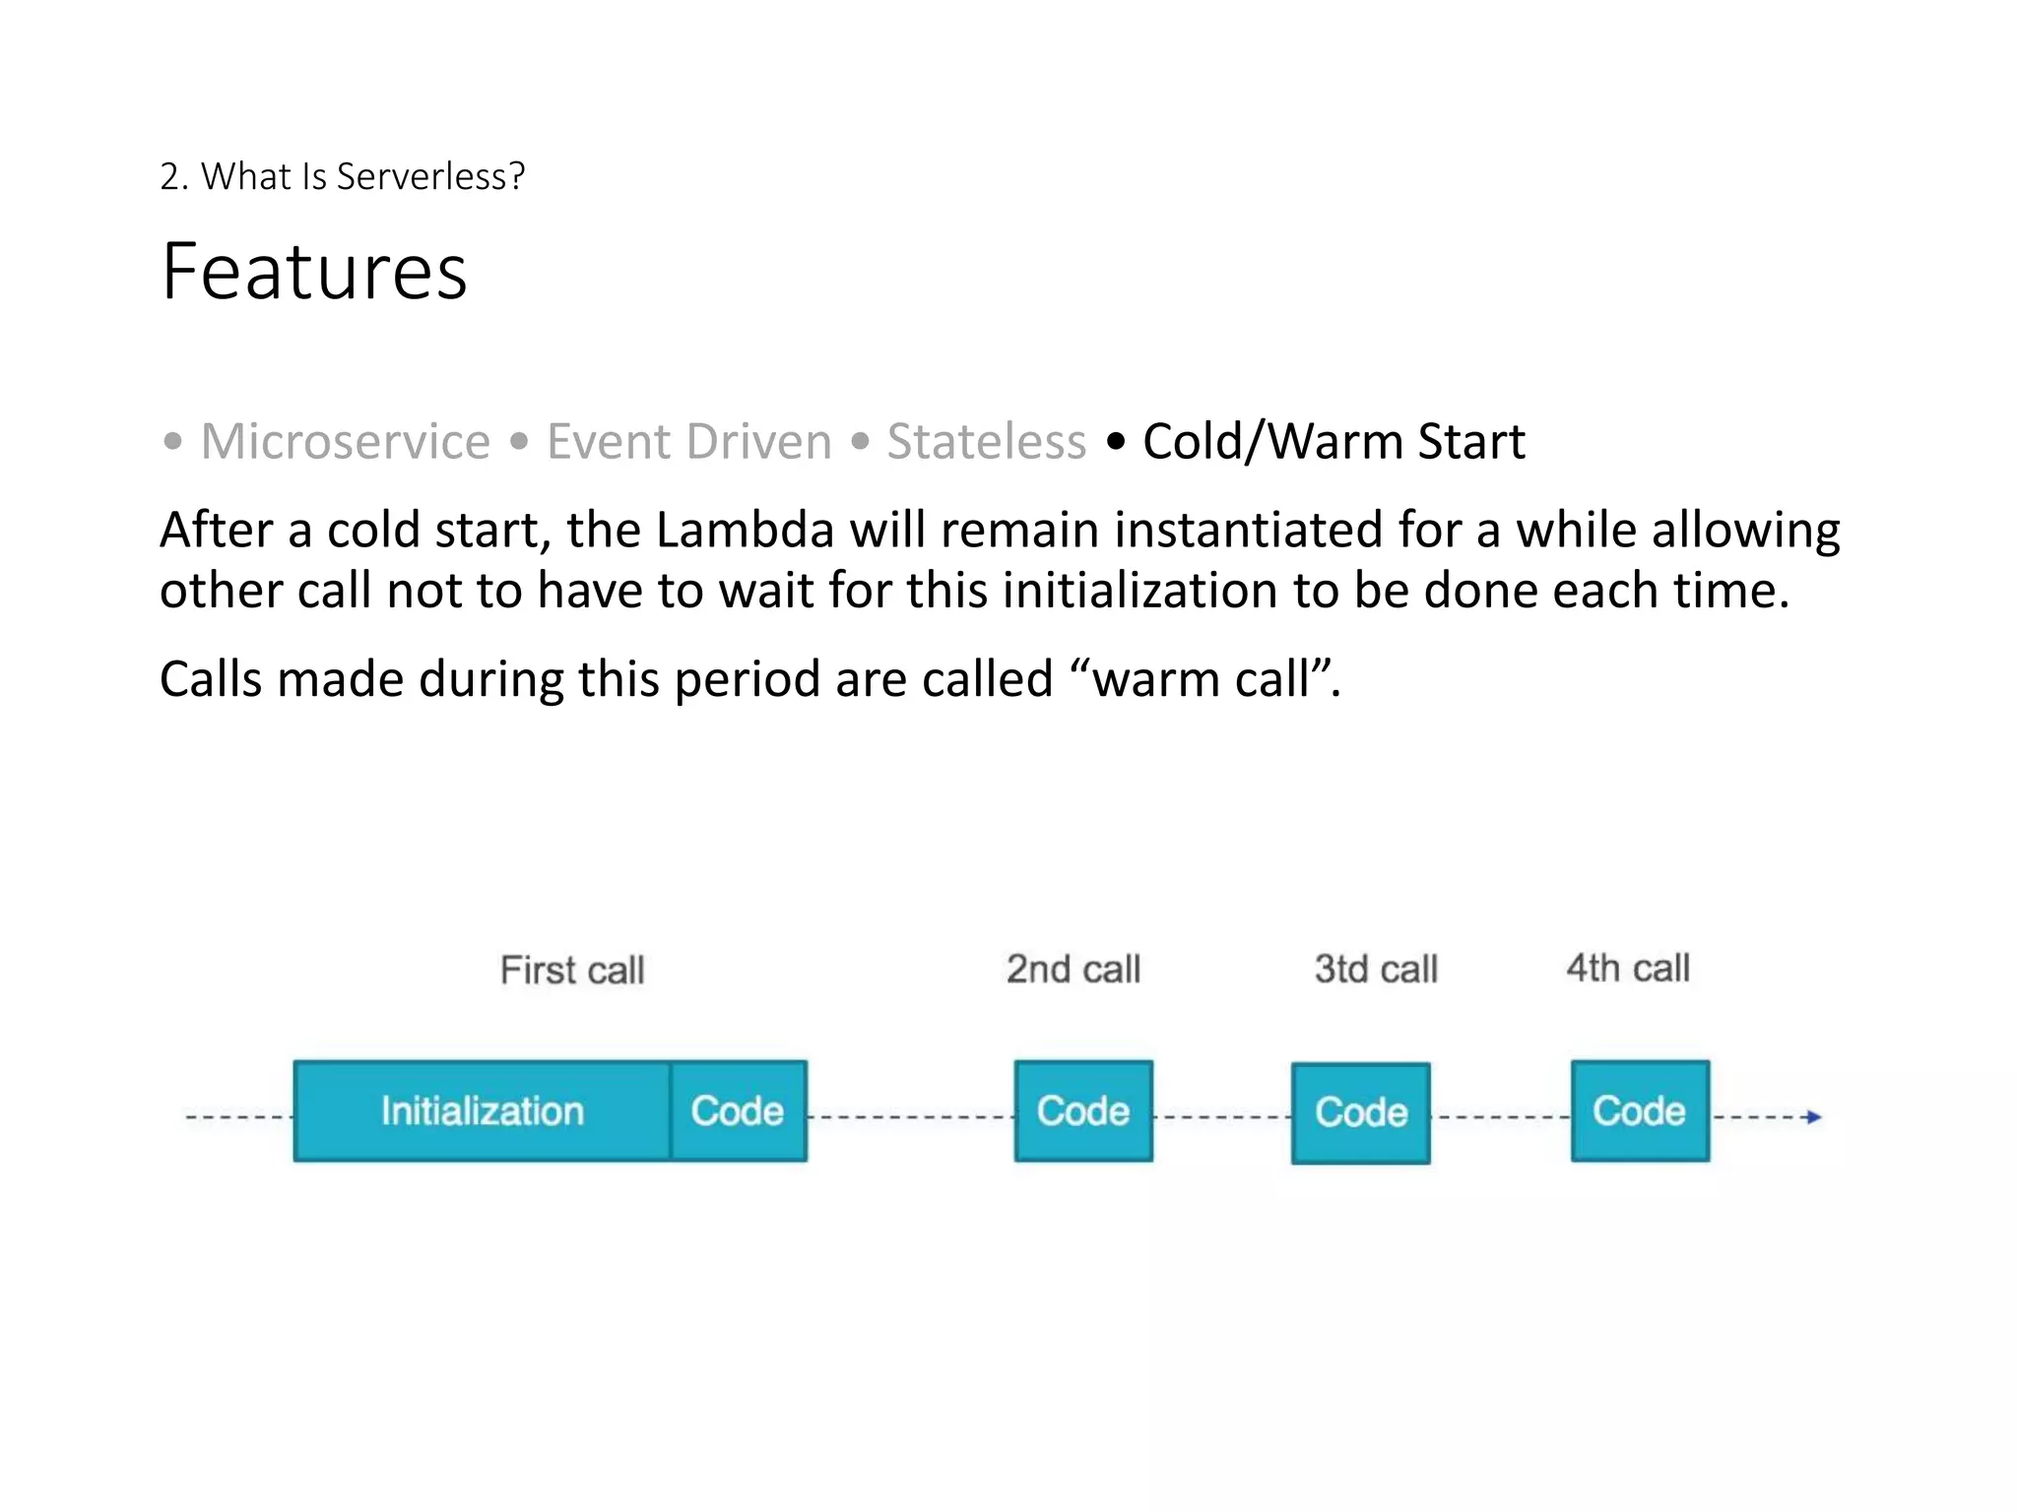Click the Initialization block in the diagram
The image size is (2017, 1512).
pos(482,1111)
